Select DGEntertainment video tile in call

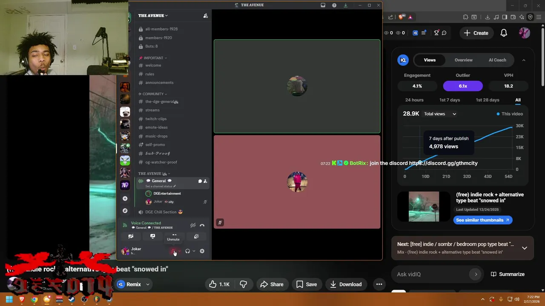click(x=297, y=86)
